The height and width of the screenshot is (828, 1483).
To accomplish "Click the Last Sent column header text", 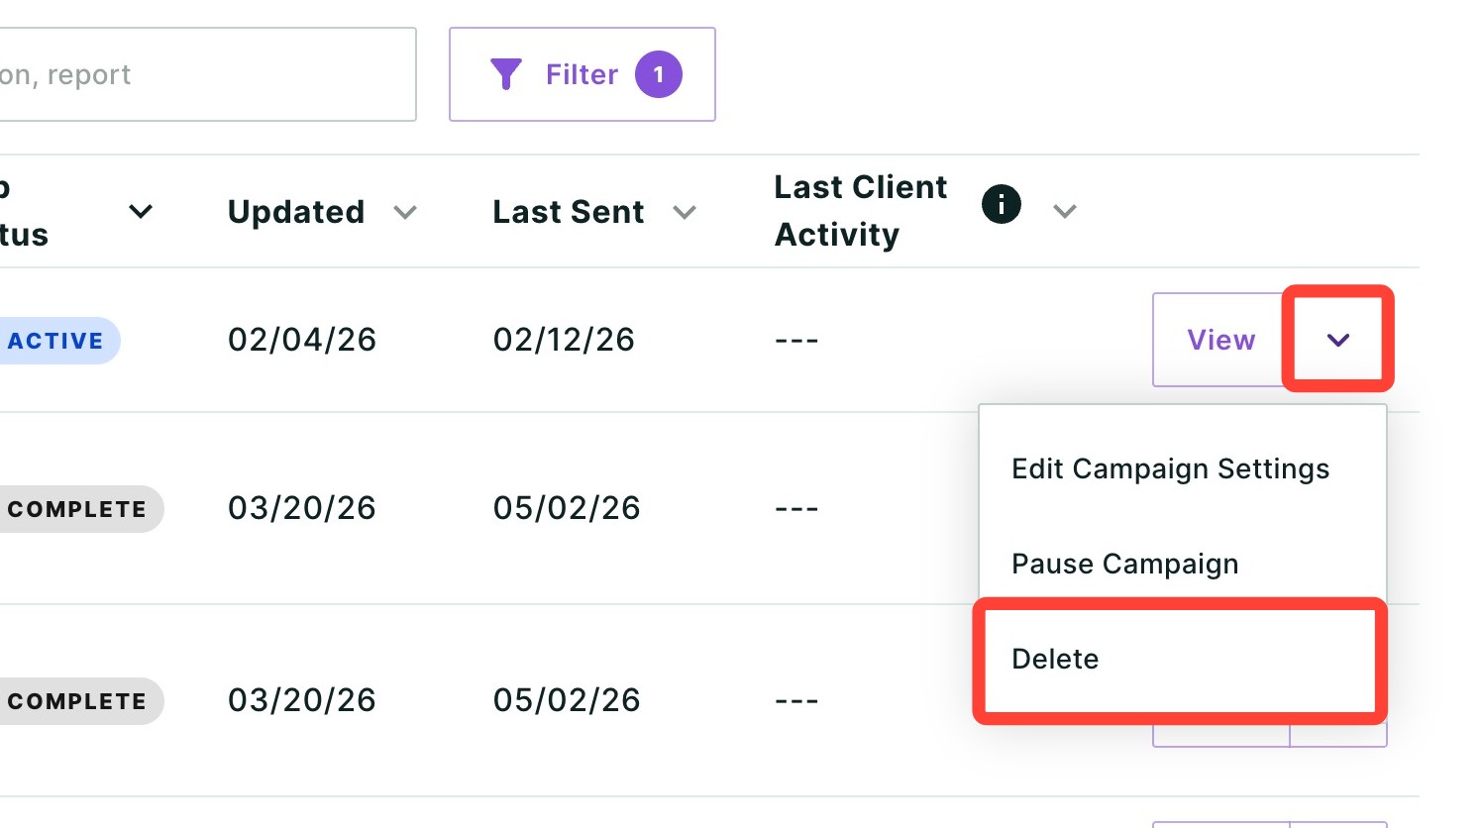I will coord(569,212).
